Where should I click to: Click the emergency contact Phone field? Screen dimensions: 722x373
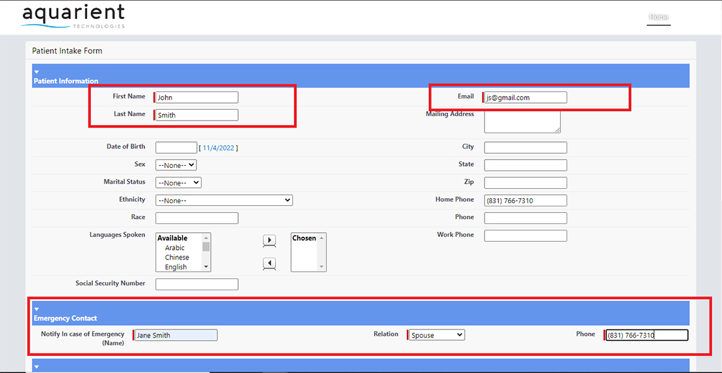coord(646,335)
